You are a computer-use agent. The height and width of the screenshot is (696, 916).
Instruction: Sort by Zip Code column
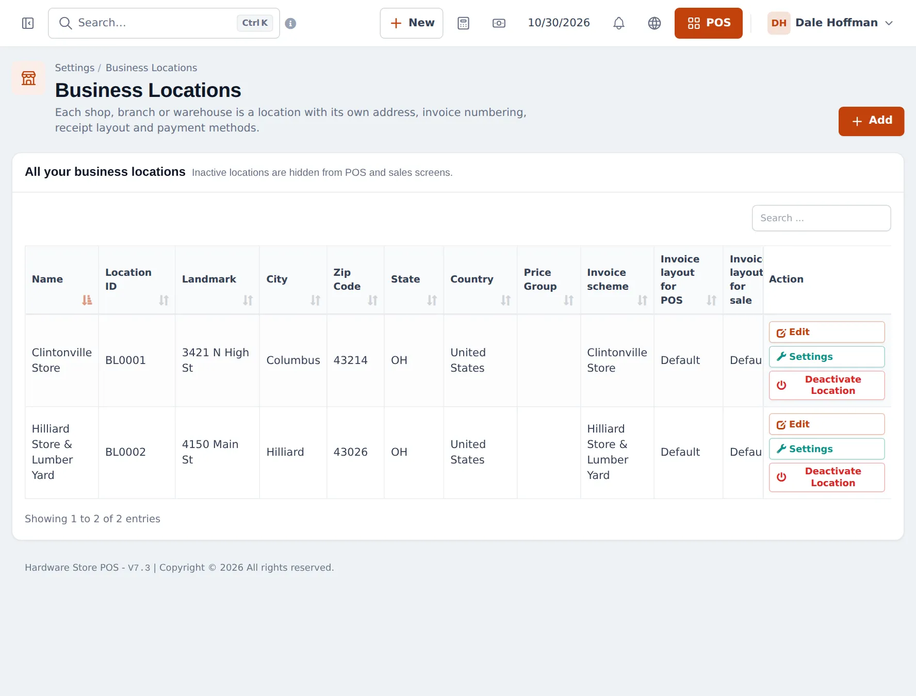coord(355,279)
